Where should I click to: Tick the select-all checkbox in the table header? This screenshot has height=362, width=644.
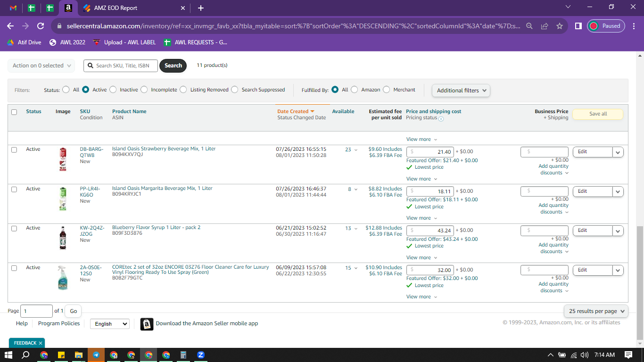(x=14, y=112)
